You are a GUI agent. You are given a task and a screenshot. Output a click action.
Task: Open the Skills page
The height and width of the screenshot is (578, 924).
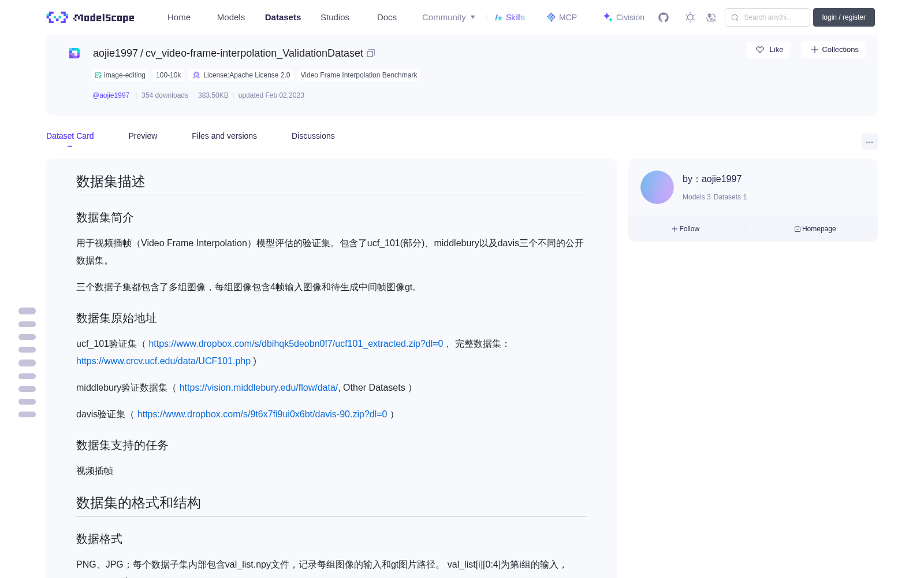click(x=509, y=17)
